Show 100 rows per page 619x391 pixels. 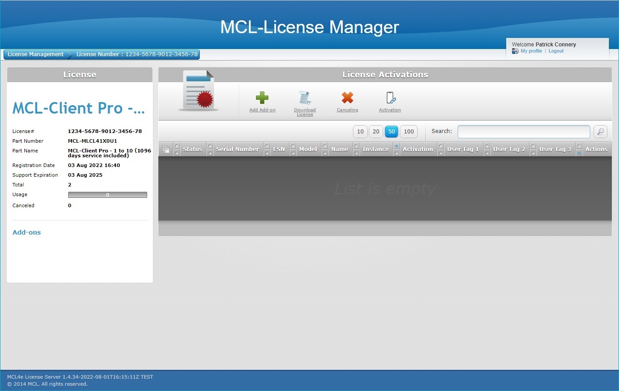pyautogui.click(x=409, y=131)
